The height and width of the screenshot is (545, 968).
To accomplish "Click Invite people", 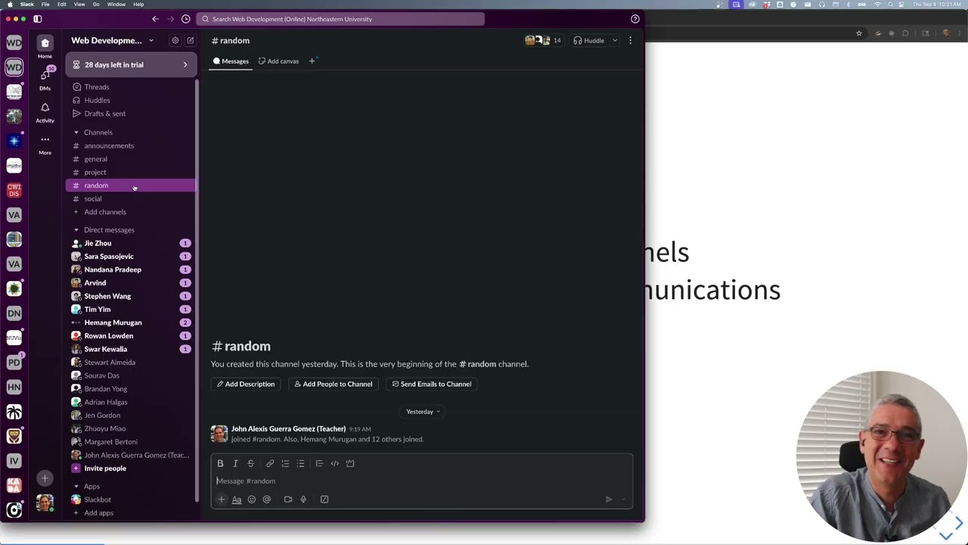I will pos(105,469).
